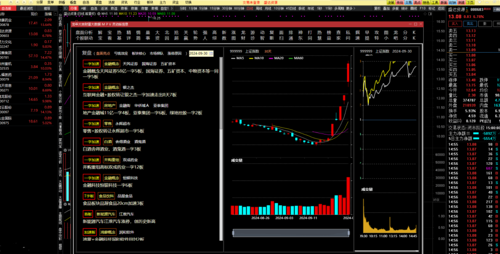This screenshot has width=500, height=254.
Task: Click 个股联动 in popup menu
Action: [84, 38]
